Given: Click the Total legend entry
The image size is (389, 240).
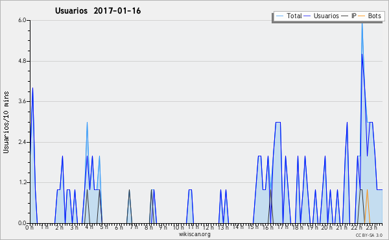Looking at the screenshot, I should (289, 16).
